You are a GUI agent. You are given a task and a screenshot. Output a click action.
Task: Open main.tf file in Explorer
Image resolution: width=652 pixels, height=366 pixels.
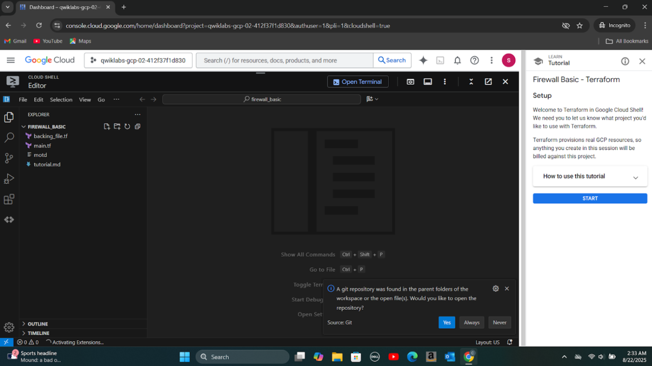click(42, 146)
